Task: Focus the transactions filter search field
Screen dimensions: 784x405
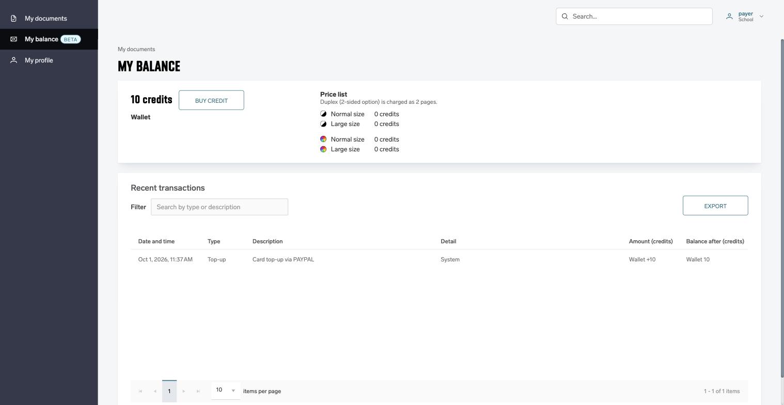Action: 219,207
